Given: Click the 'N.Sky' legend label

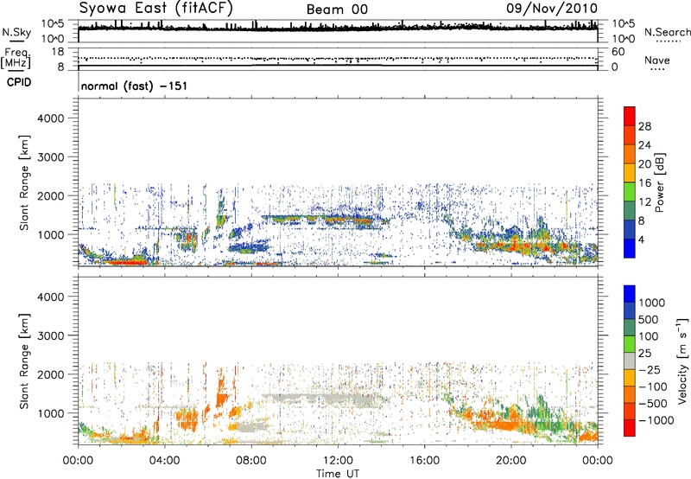Looking at the screenshot, I should tap(16, 32).
